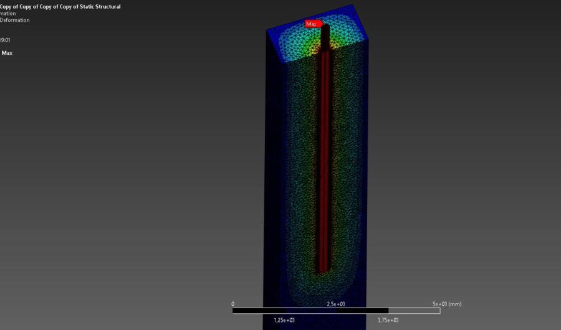Click the '0' ruler start label
Viewport: 561px width, 330px height.
click(x=233, y=304)
